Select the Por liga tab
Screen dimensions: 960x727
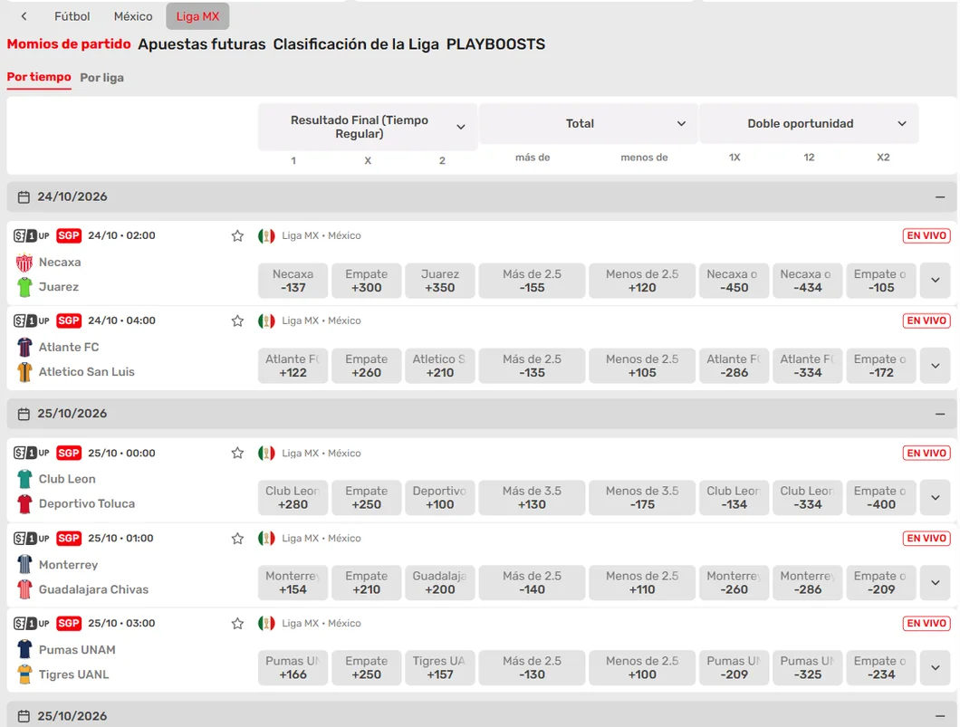coord(101,78)
